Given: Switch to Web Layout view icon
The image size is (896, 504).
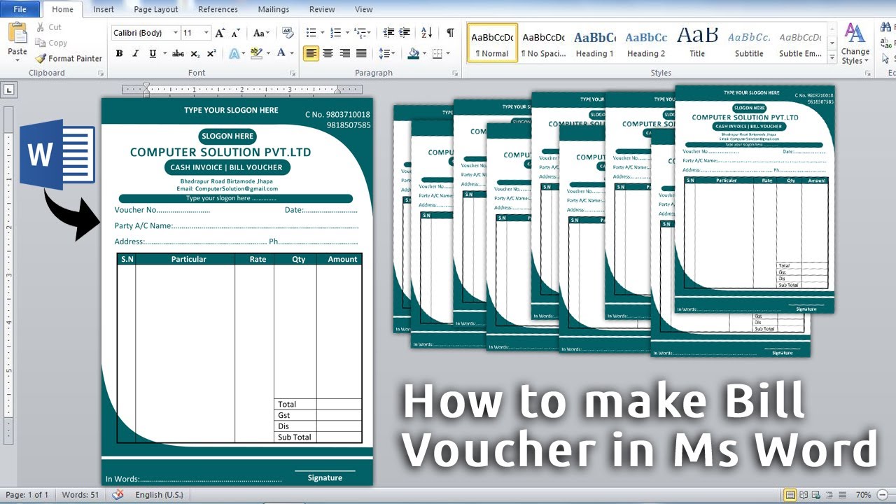Looking at the screenshot, I should [x=815, y=495].
